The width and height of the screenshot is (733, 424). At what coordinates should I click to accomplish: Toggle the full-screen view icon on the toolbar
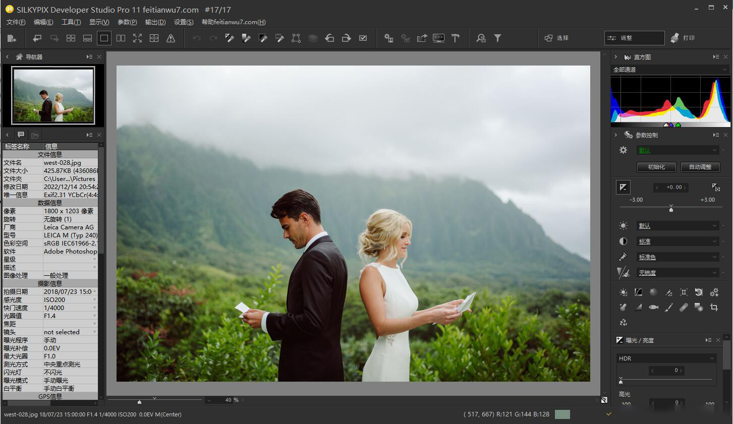[x=138, y=38]
